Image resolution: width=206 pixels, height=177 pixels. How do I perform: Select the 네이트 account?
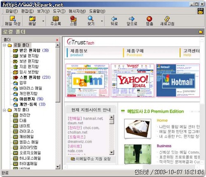coord(21,126)
